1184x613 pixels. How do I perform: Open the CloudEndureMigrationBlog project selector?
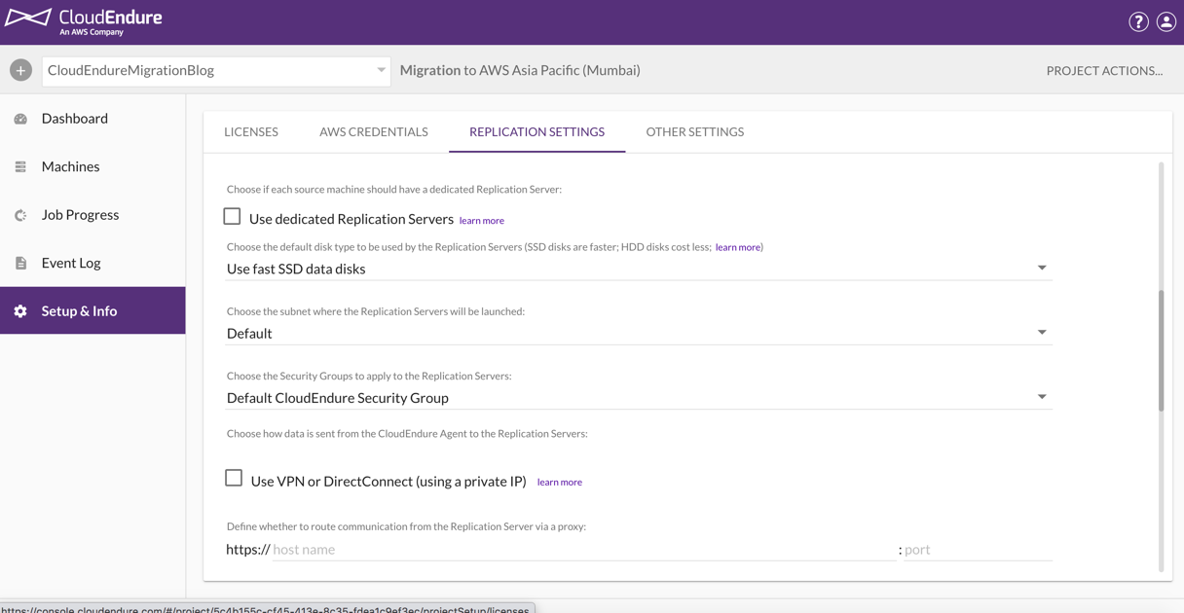(214, 69)
